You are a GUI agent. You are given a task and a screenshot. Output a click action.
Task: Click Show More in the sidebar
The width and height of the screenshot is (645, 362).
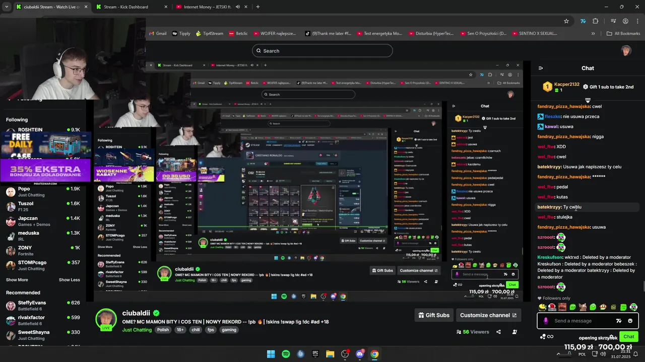(17, 280)
